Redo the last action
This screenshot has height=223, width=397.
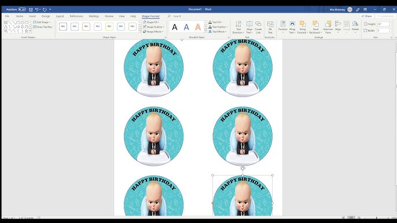tap(45, 9)
